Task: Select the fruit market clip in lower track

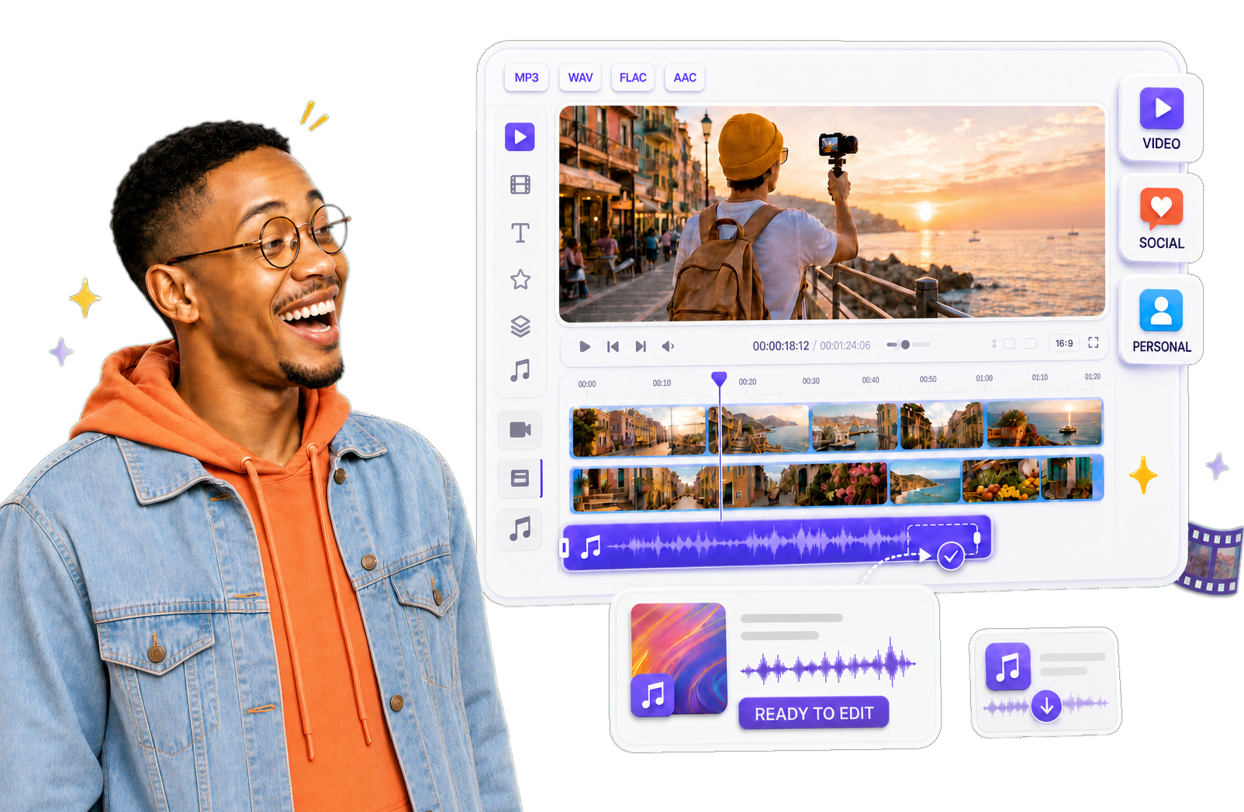Action: [1000, 480]
